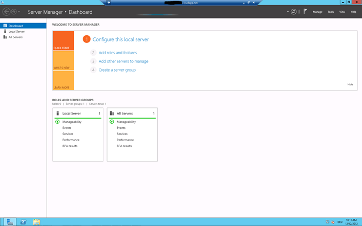Click the Servers total: 1 summary text
Image resolution: width=362 pixels, height=226 pixels.
tap(97, 104)
